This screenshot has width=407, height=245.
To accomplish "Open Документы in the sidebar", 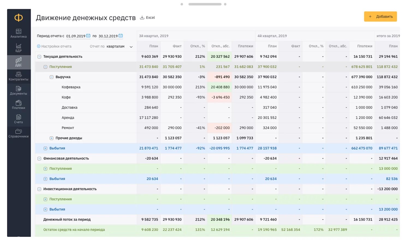I will [x=19, y=90].
